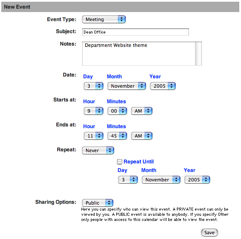Open the Starts at AM/PM selector
Viewport: 241px width, 239px height.
coord(142,111)
